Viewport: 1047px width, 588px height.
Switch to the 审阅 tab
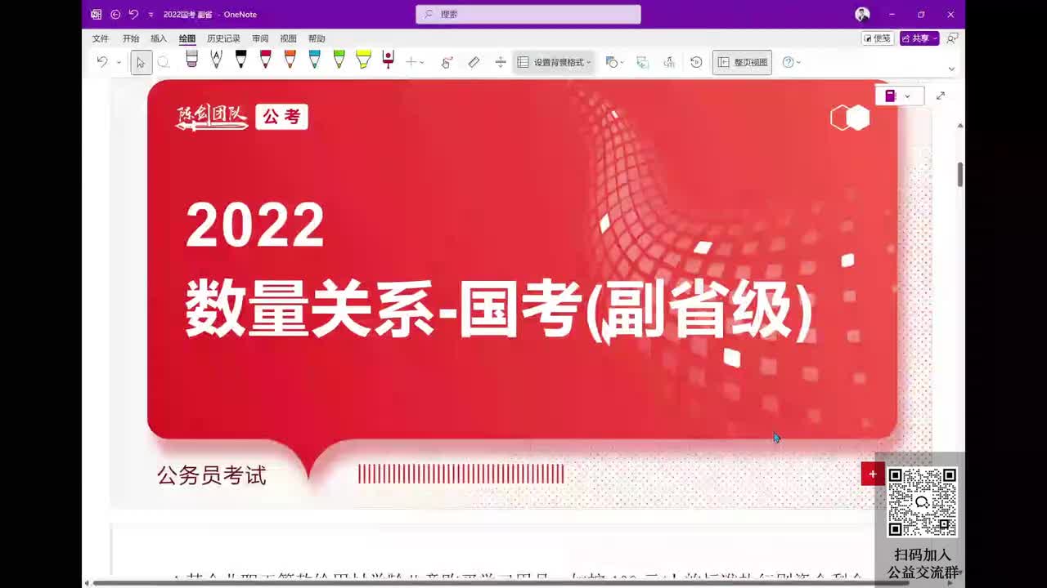(x=260, y=38)
